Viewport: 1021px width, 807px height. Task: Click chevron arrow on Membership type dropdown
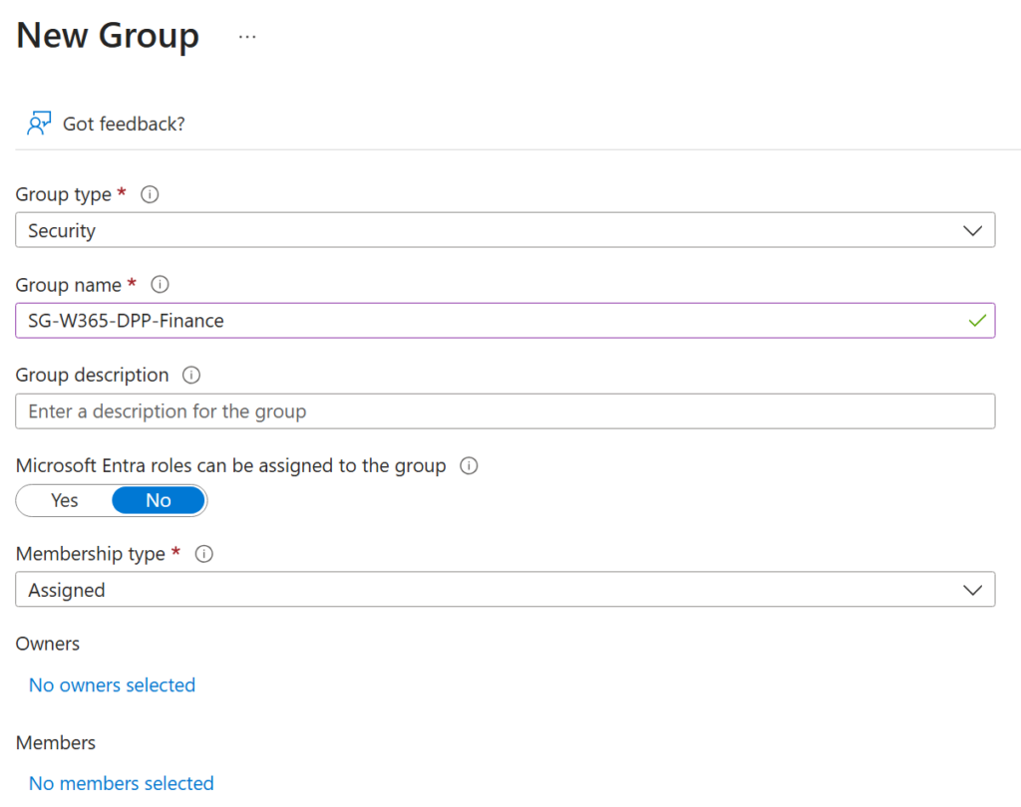point(973,590)
